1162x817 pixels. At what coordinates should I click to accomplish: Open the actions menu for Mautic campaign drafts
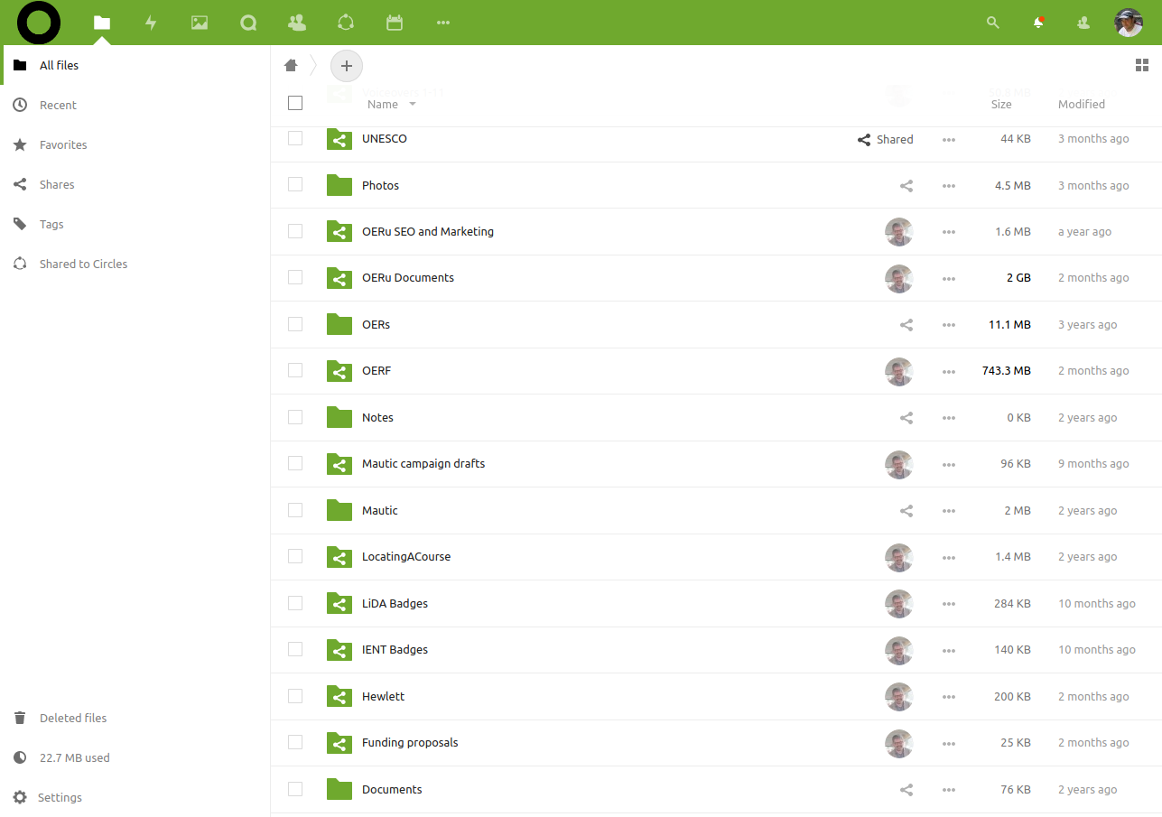(948, 465)
